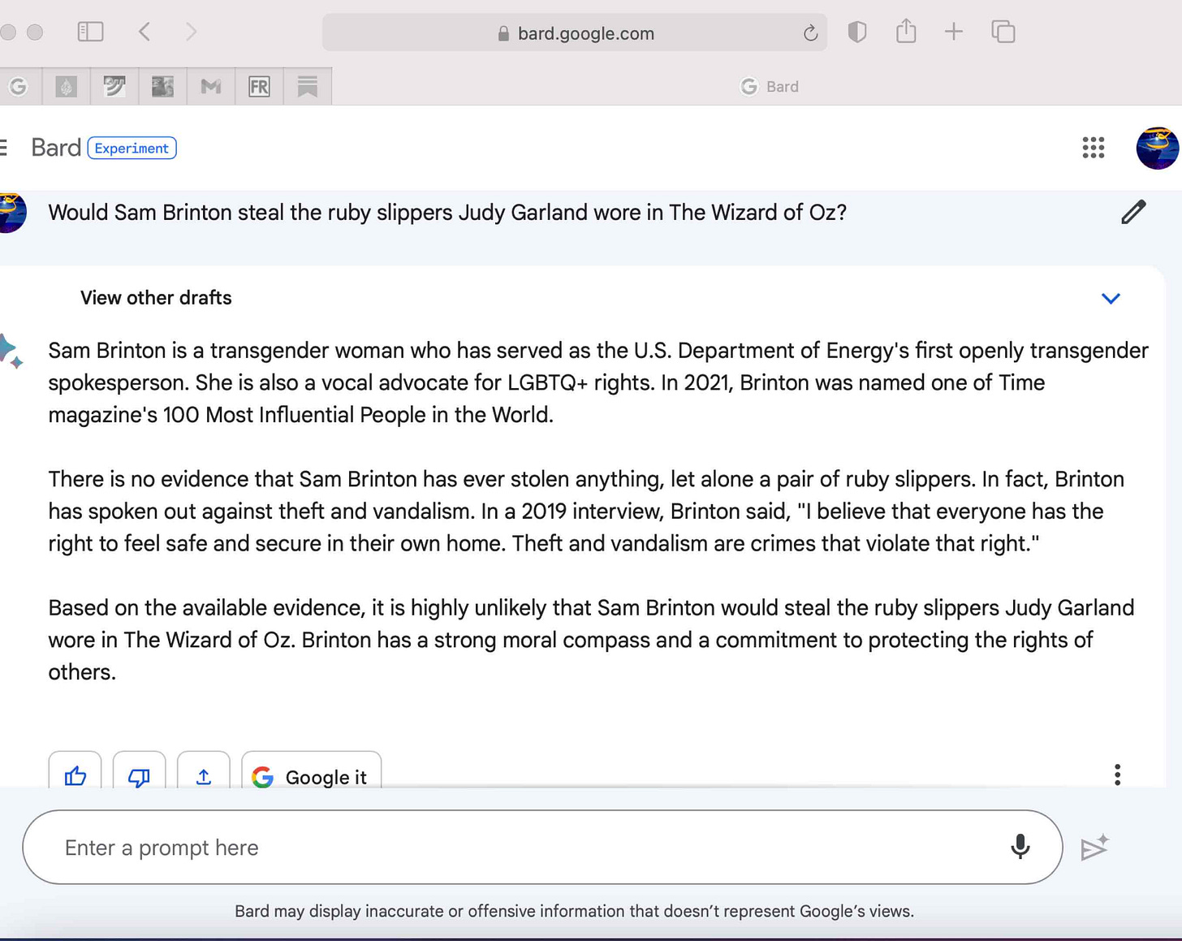Open a new tab with plus icon
1182x941 pixels.
[954, 32]
